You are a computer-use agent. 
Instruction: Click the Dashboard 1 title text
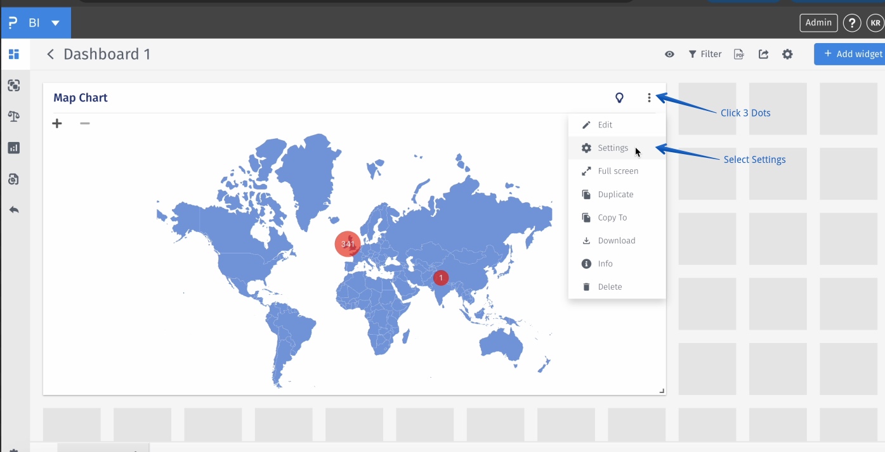107,55
